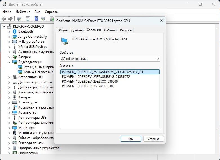The width and height of the screenshot is (220, 160).
Task: Click the OK button
Action: pos(131,139)
